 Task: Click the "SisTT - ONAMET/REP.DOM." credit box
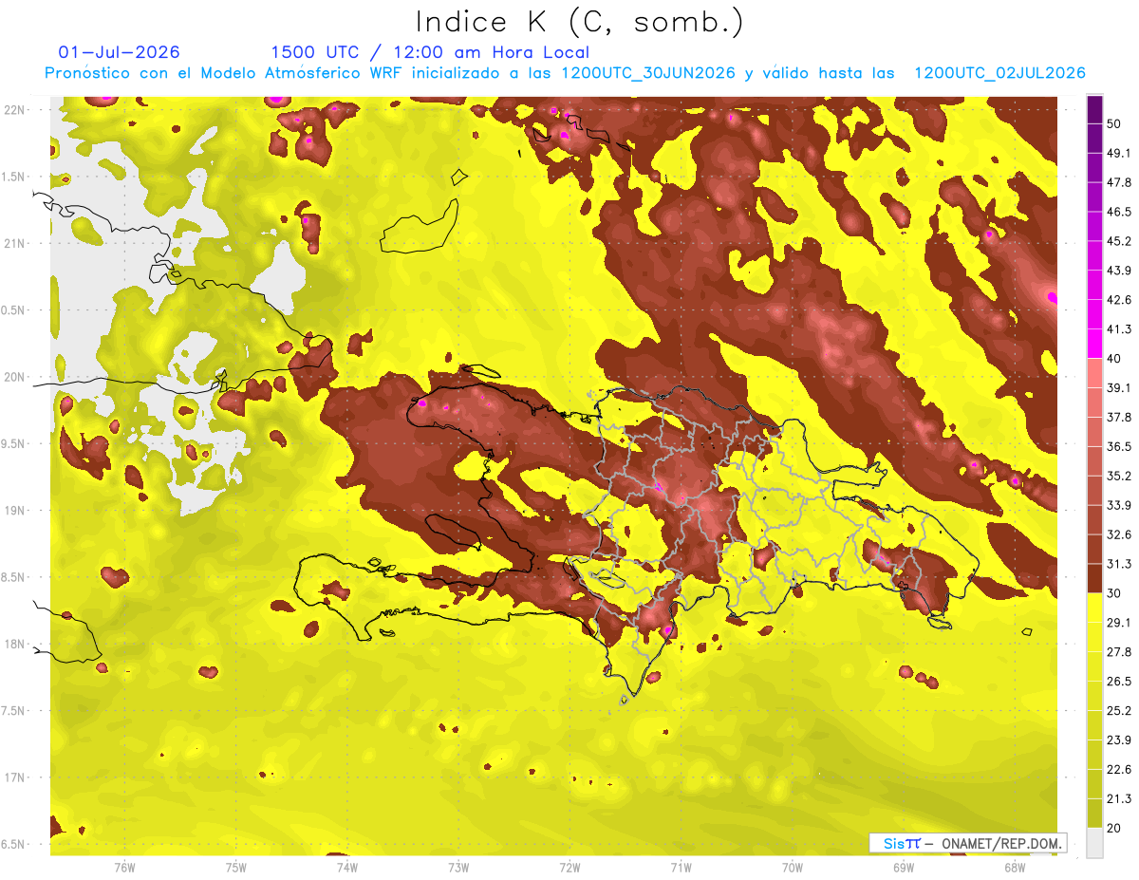967,842
